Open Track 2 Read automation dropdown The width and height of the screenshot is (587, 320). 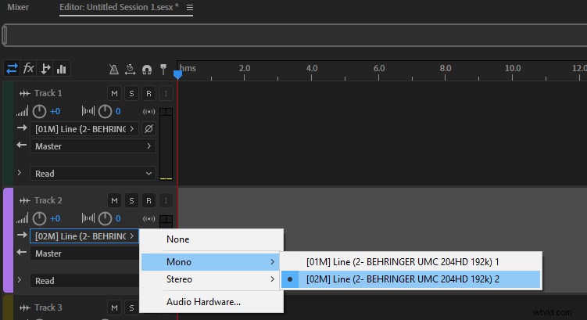coord(84,281)
